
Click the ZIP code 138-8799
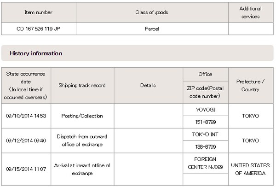[205, 147]
